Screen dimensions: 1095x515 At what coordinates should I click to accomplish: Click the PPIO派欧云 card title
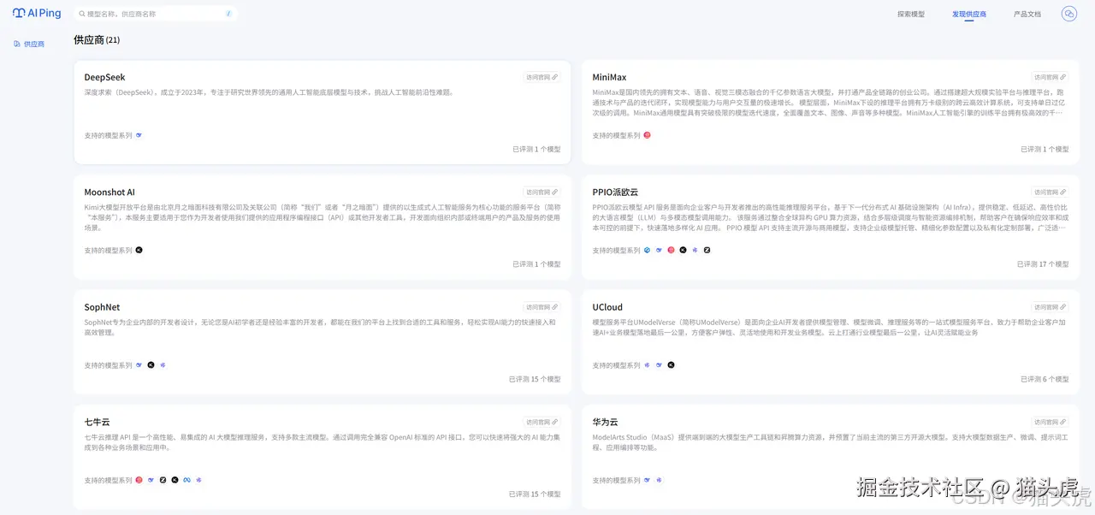(x=615, y=192)
